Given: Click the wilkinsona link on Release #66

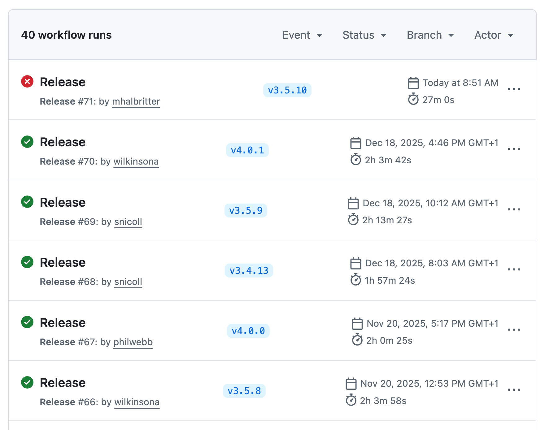Looking at the screenshot, I should (x=137, y=402).
